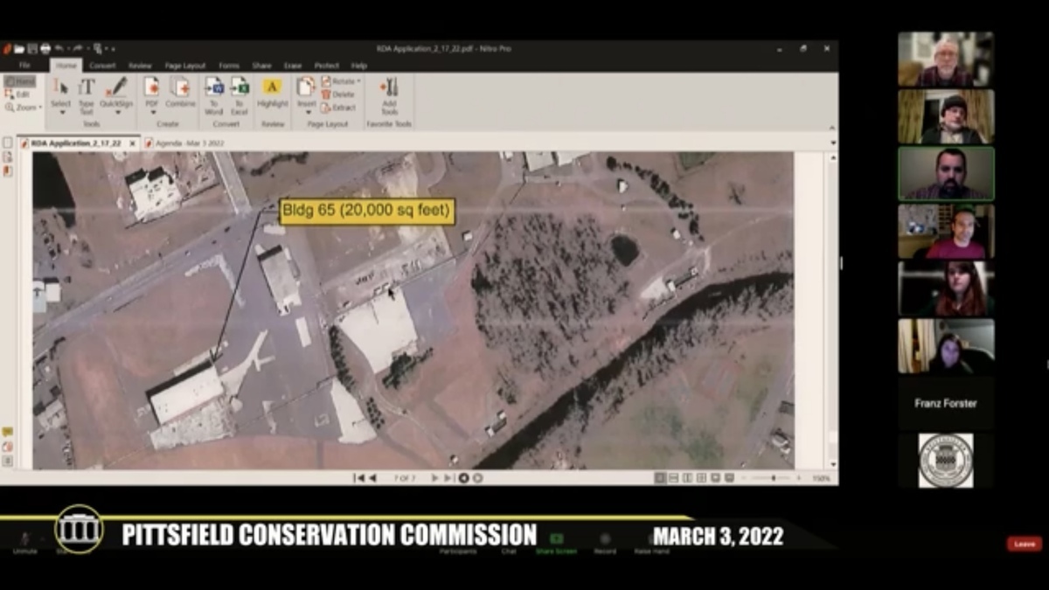Viewport: 1049px width, 590px height.
Task: Enable Edit mode in the ribbon
Action: point(18,94)
